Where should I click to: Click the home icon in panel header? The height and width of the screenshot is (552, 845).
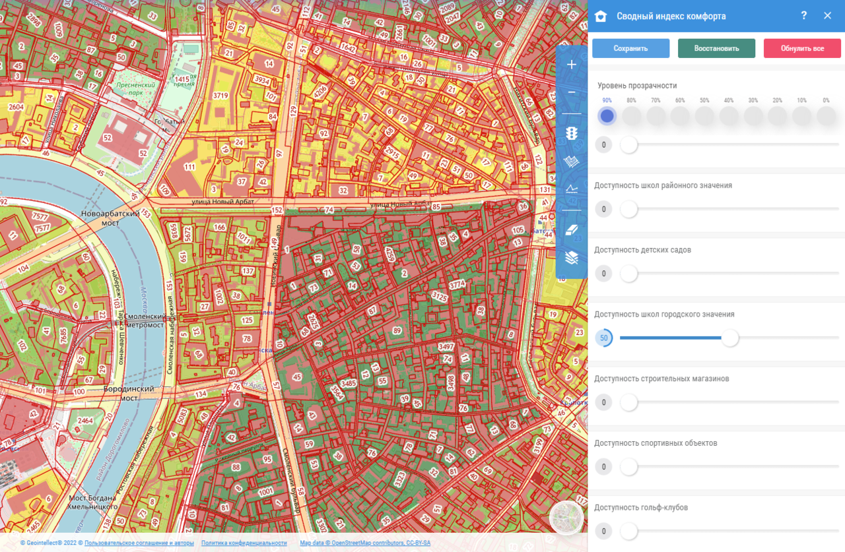pos(601,16)
